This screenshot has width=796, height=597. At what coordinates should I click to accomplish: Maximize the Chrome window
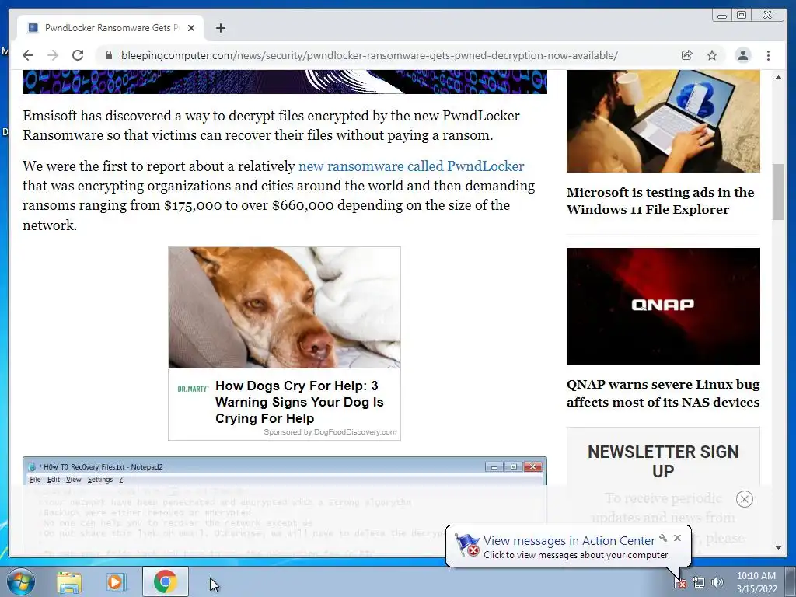click(x=742, y=16)
